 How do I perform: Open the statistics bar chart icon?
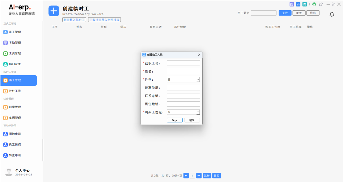tap(298, 4)
